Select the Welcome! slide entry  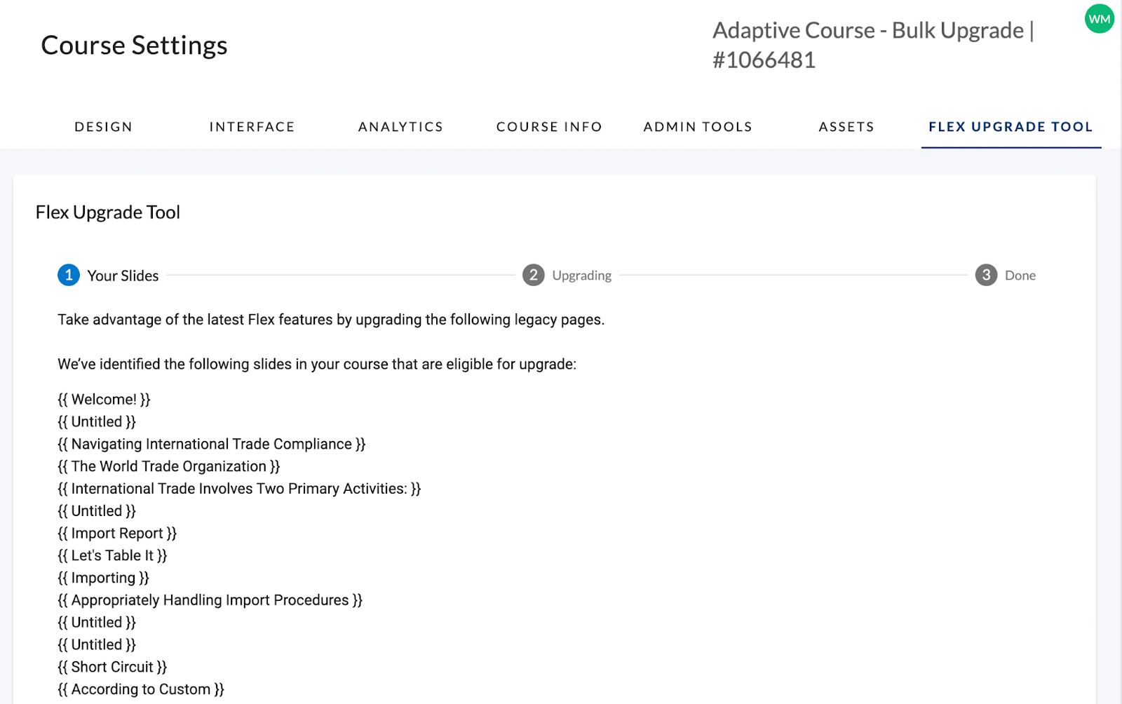coord(104,400)
